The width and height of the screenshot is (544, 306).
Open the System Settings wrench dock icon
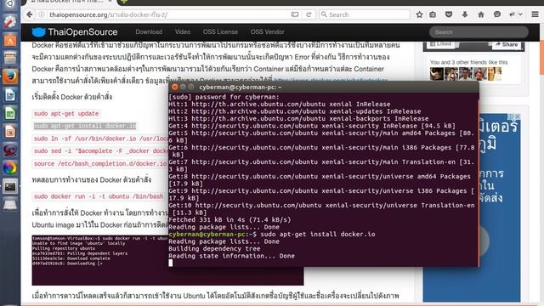[x=10, y=21]
